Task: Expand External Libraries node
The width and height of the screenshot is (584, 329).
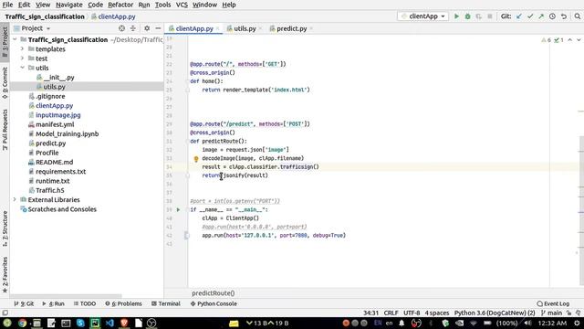Action: [15, 199]
